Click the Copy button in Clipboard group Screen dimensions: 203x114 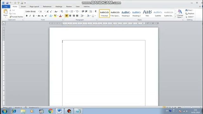[x=12, y=14]
